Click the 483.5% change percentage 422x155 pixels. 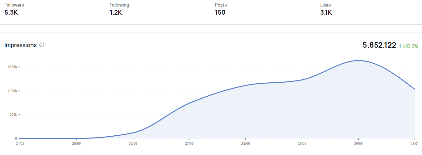[410, 46]
